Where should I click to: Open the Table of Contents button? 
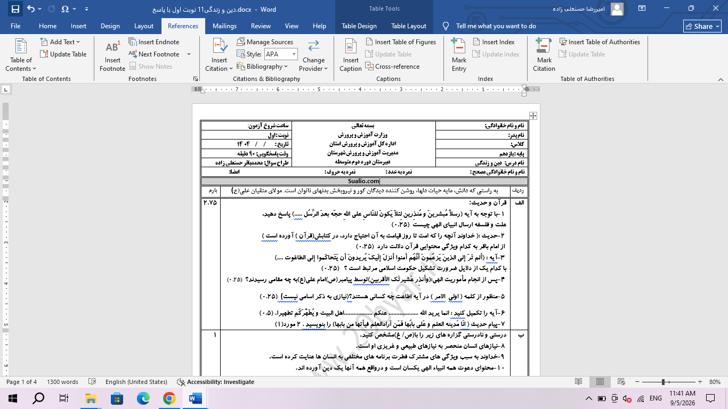point(21,55)
